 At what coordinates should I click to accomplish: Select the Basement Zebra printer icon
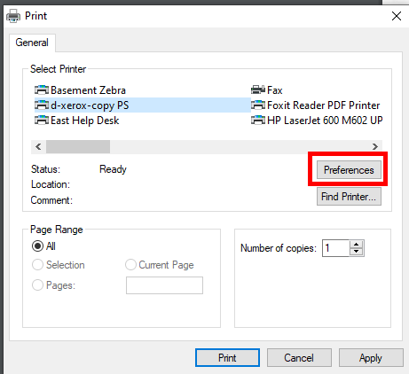tap(42, 90)
